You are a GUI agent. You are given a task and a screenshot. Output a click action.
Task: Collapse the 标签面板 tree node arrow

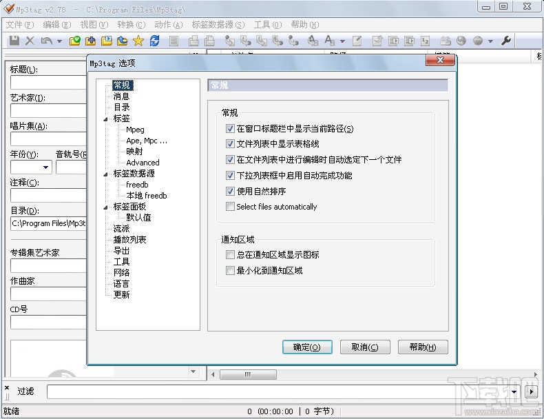[106, 207]
